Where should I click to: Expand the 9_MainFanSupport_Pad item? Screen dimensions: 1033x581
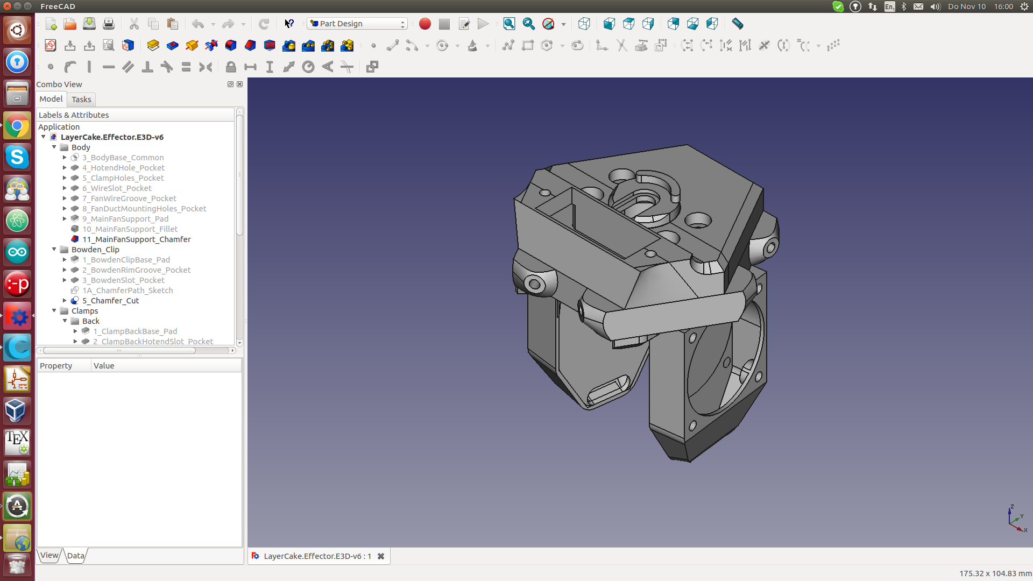[65, 219]
